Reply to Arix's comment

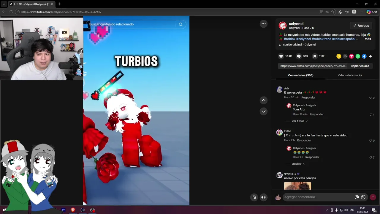(x=308, y=97)
